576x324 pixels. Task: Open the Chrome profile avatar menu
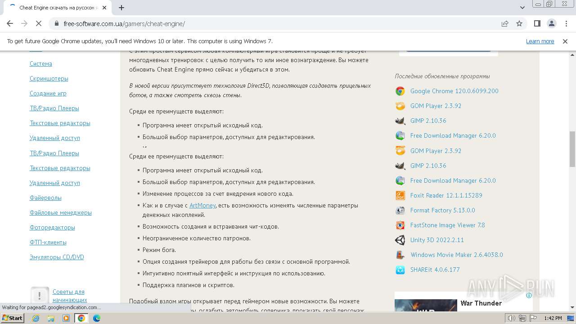[x=551, y=23]
